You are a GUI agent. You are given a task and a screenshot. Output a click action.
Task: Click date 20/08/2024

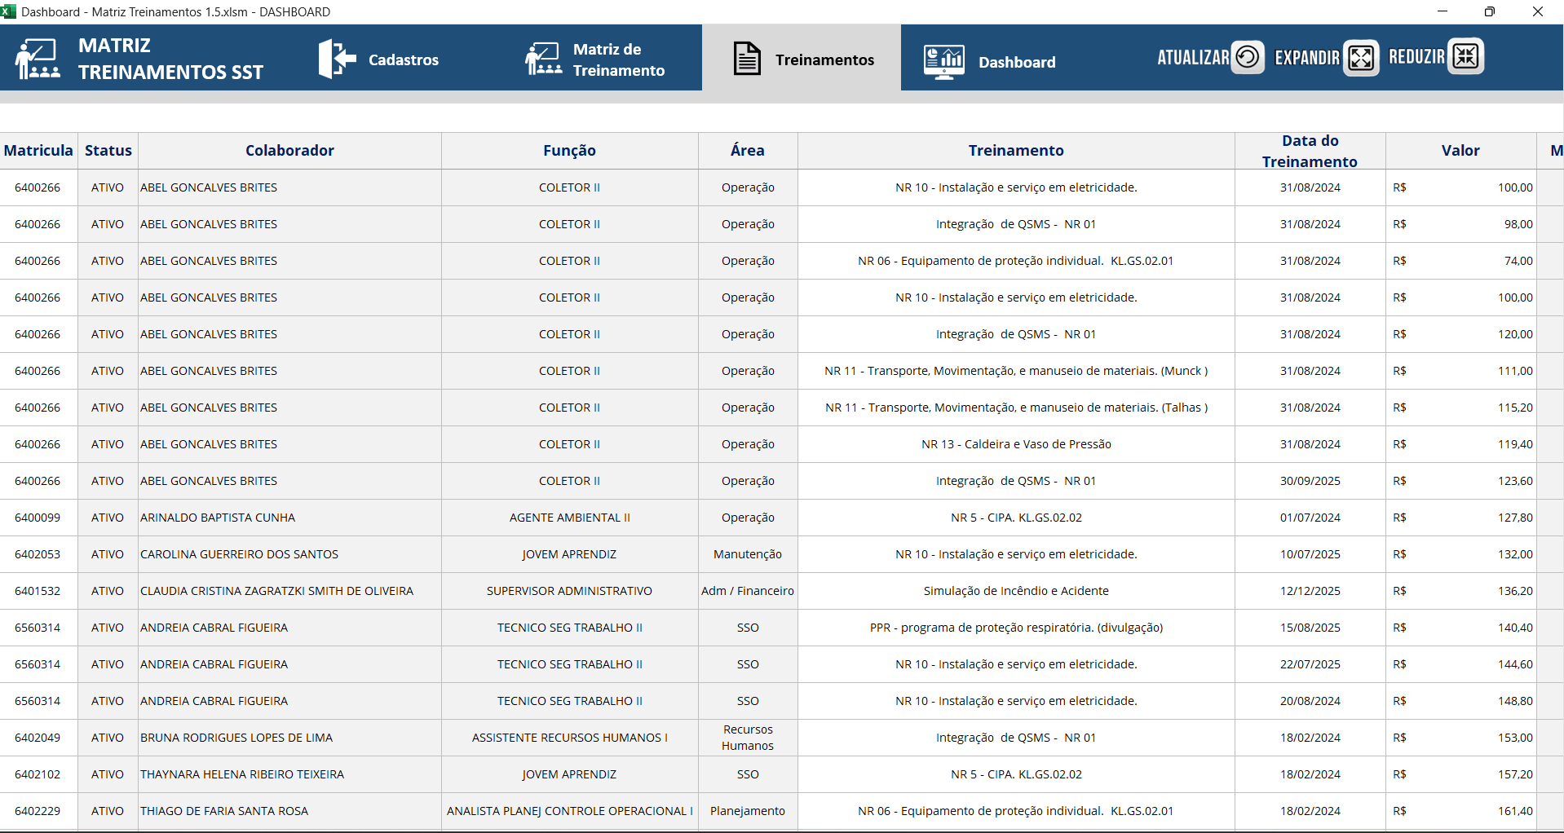pyautogui.click(x=1310, y=701)
